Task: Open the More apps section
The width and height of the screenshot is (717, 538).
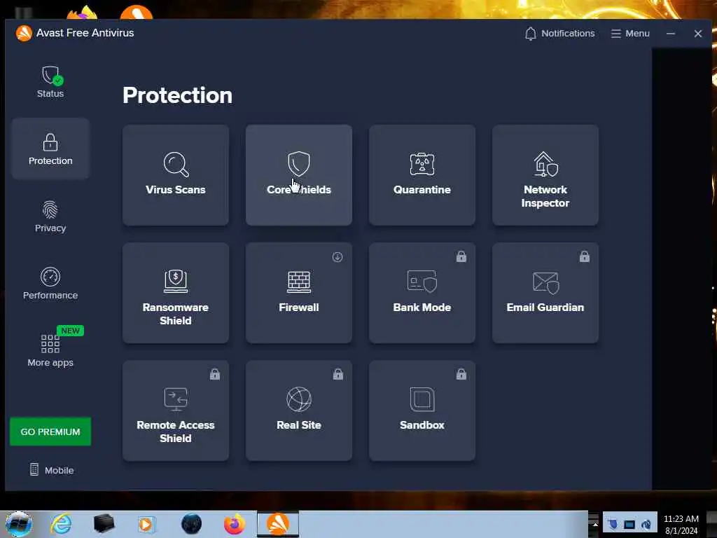Action: (50, 351)
